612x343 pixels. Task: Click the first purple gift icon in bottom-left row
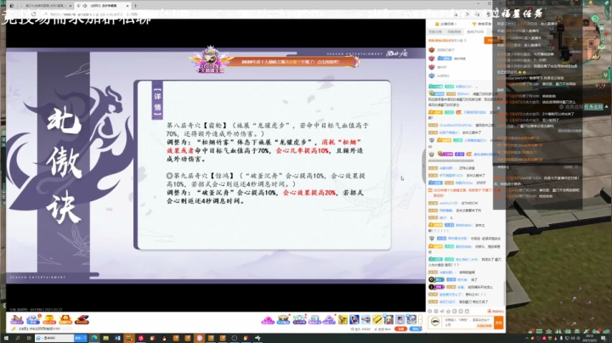click(x=17, y=319)
